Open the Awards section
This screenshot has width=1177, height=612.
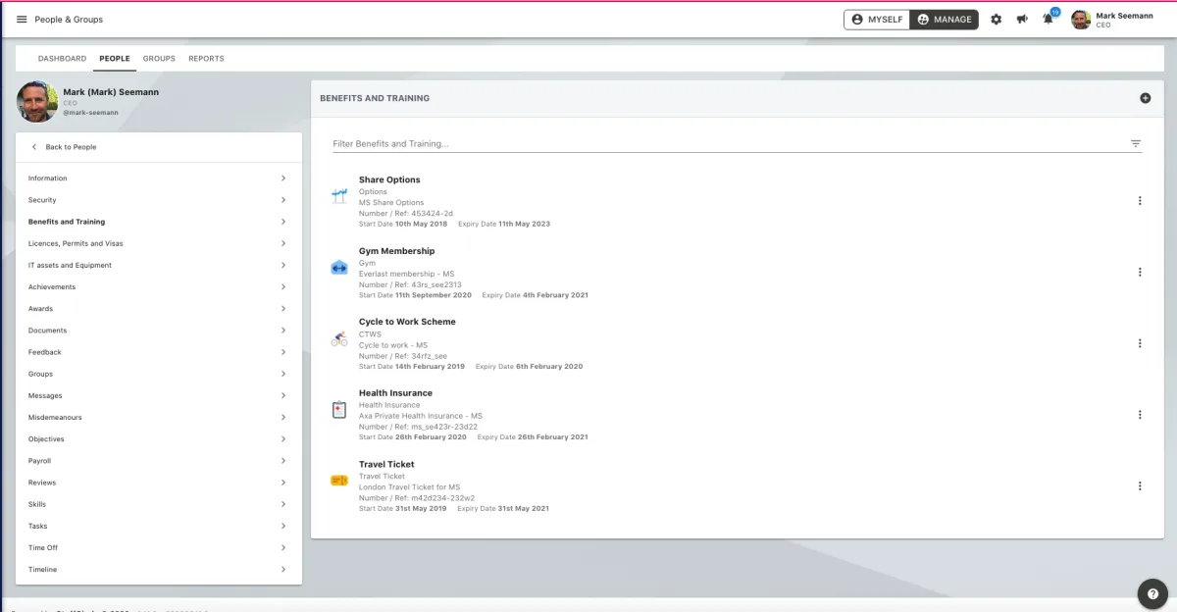click(159, 309)
